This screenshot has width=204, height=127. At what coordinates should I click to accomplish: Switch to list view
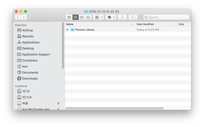point(75,17)
